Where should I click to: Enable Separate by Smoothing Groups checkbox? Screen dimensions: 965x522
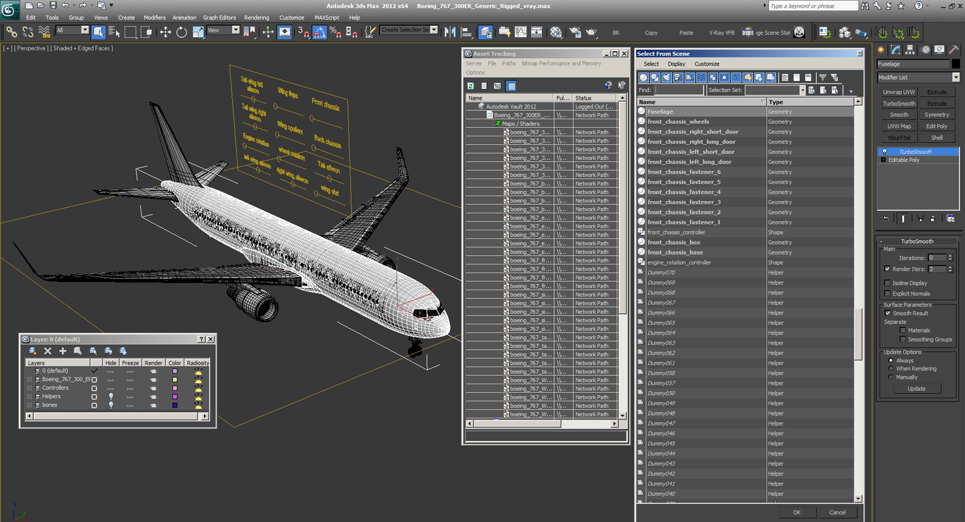point(903,339)
